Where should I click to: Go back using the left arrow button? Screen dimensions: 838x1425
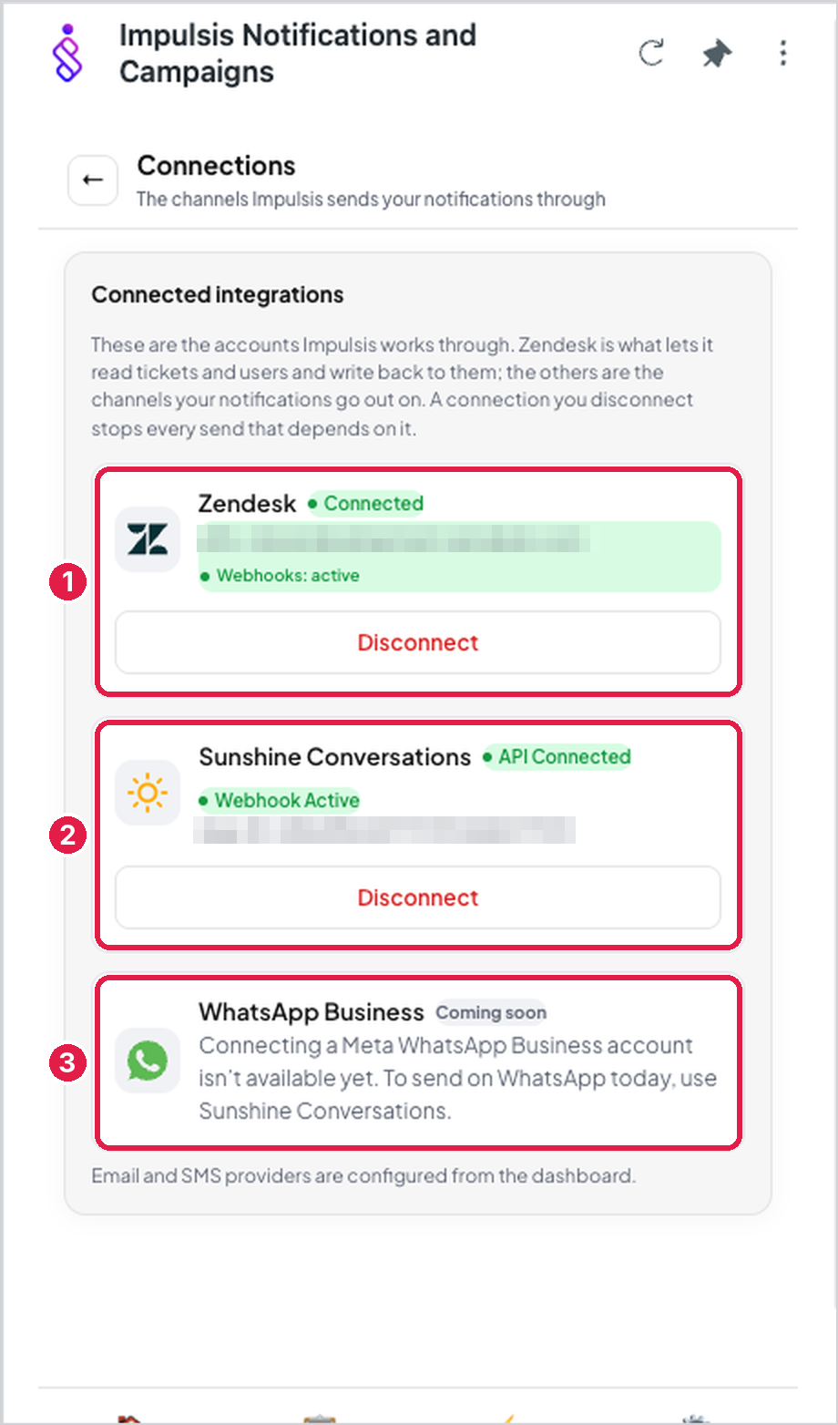pyautogui.click(x=93, y=180)
